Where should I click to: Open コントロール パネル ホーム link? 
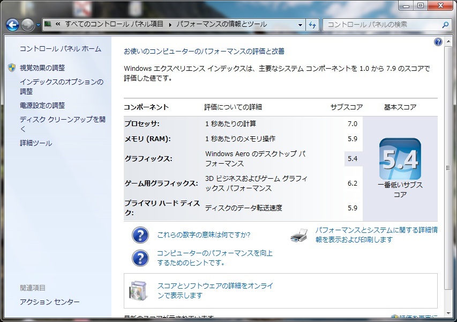(x=60, y=49)
